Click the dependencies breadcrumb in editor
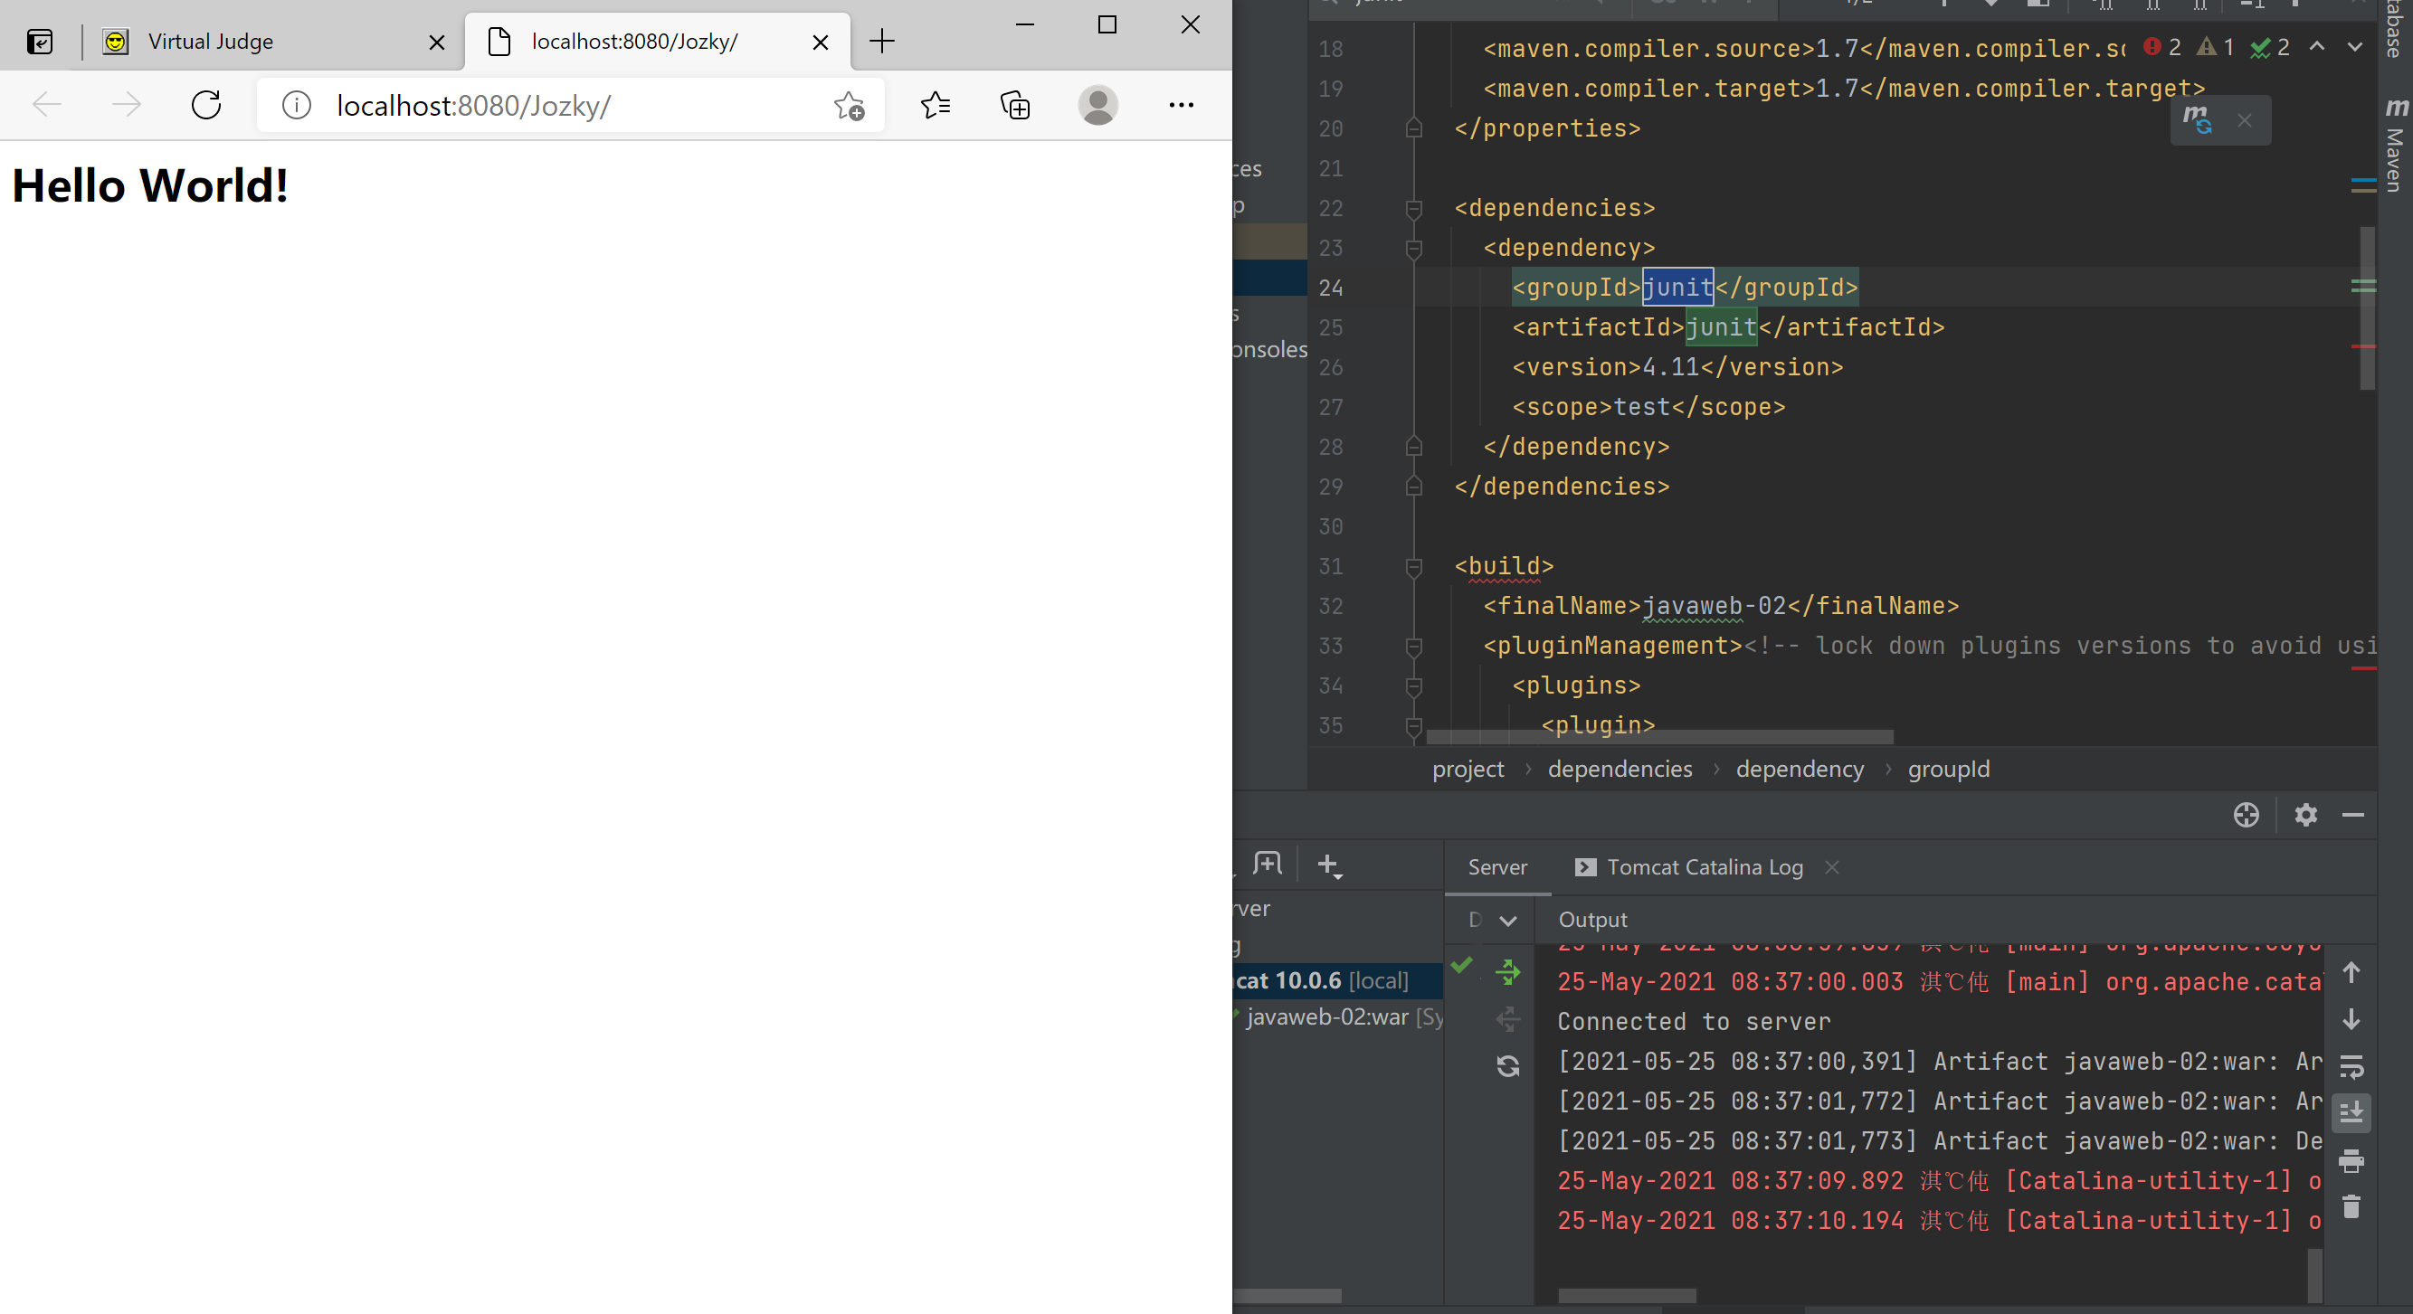Screen dimensions: 2413x1314 coord(1619,769)
